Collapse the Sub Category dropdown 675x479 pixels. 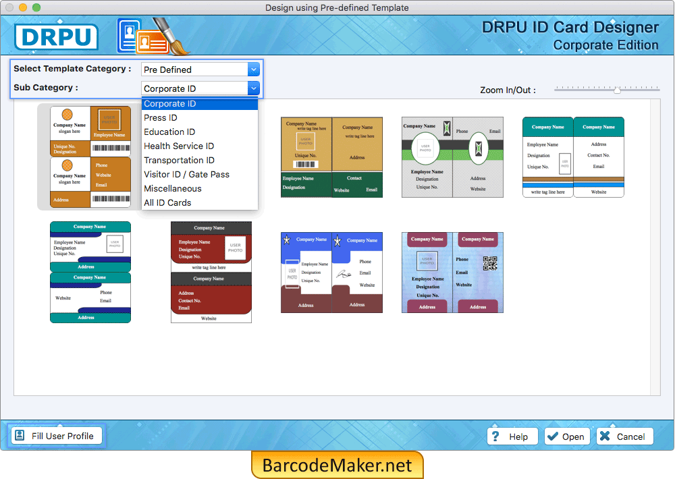[254, 88]
